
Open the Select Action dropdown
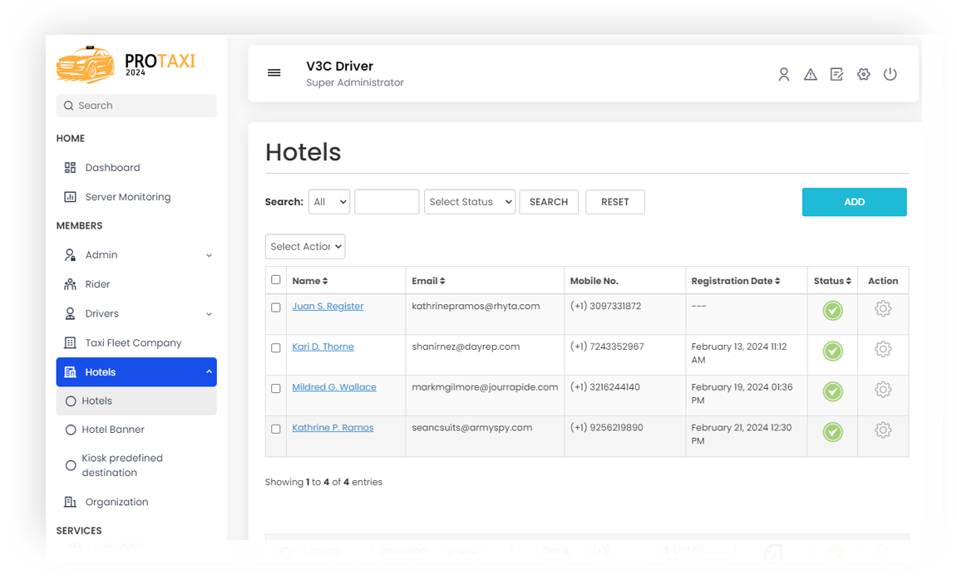tap(305, 247)
